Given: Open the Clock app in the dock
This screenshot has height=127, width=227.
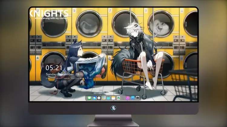Looking at the screenshot, I should click(x=99, y=98).
